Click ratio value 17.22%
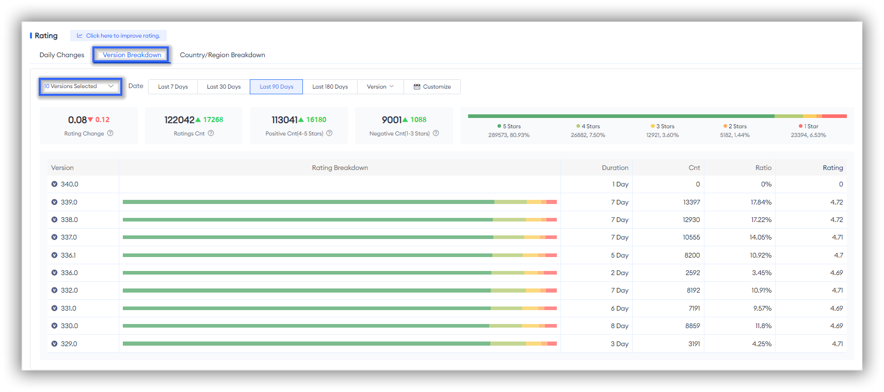 pos(761,219)
